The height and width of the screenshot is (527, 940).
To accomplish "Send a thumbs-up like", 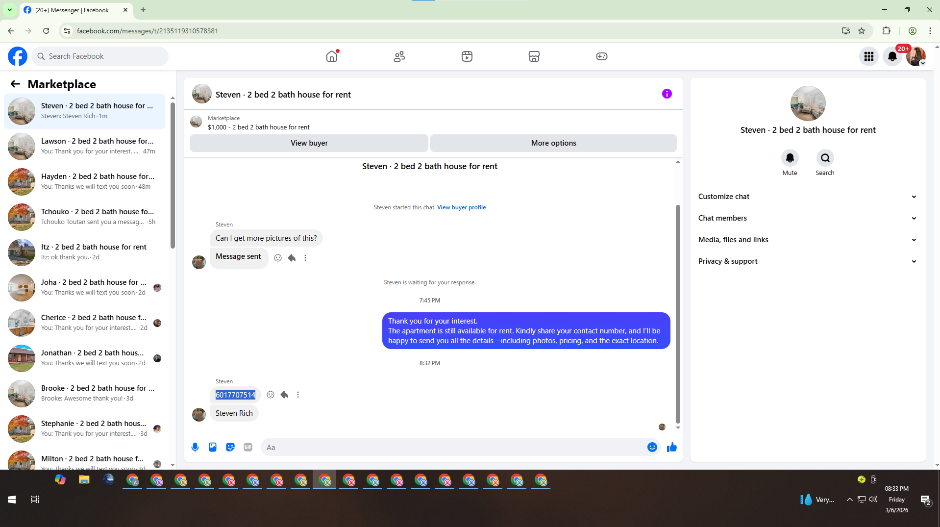I will (672, 447).
